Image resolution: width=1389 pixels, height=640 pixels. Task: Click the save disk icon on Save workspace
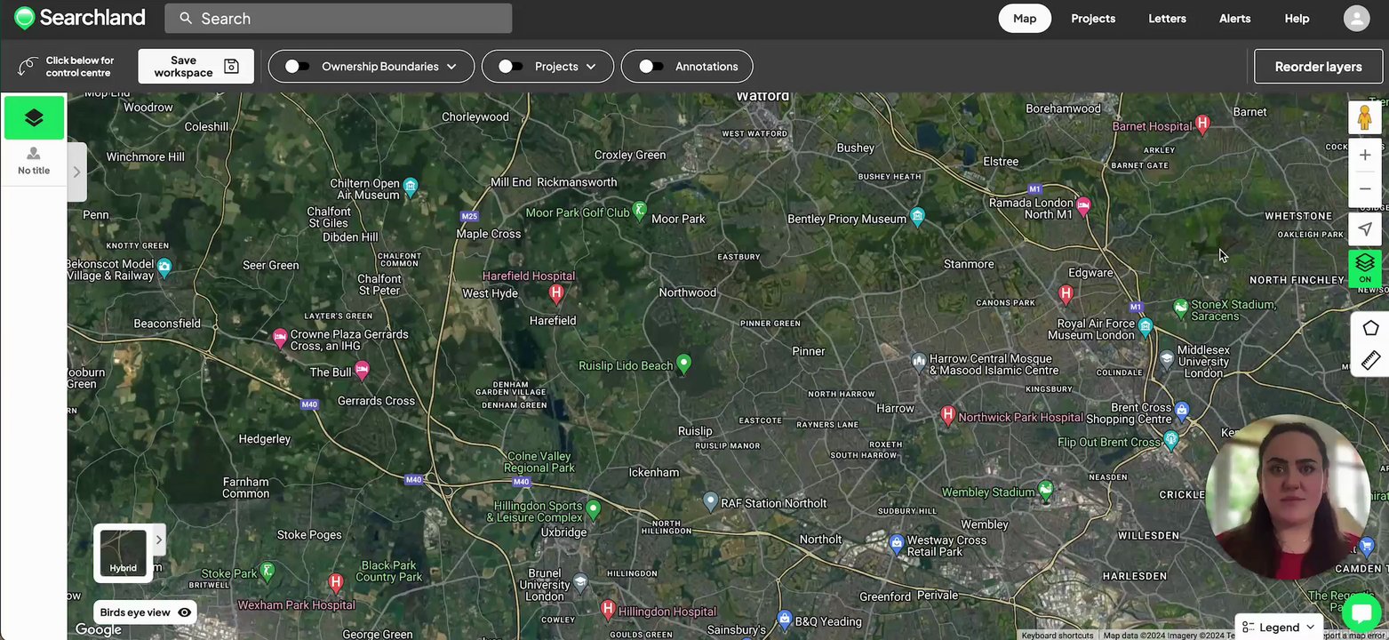point(231,67)
